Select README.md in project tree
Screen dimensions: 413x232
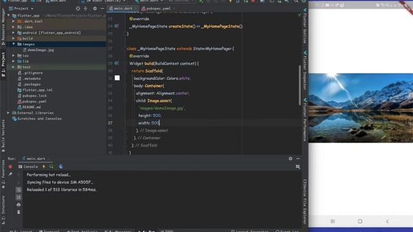(29, 108)
